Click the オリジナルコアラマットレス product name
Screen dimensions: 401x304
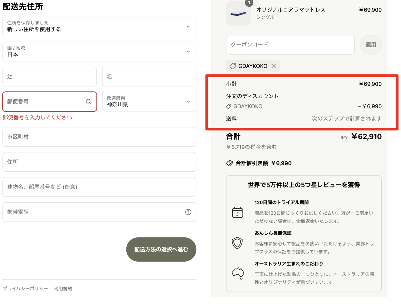pyautogui.click(x=291, y=10)
